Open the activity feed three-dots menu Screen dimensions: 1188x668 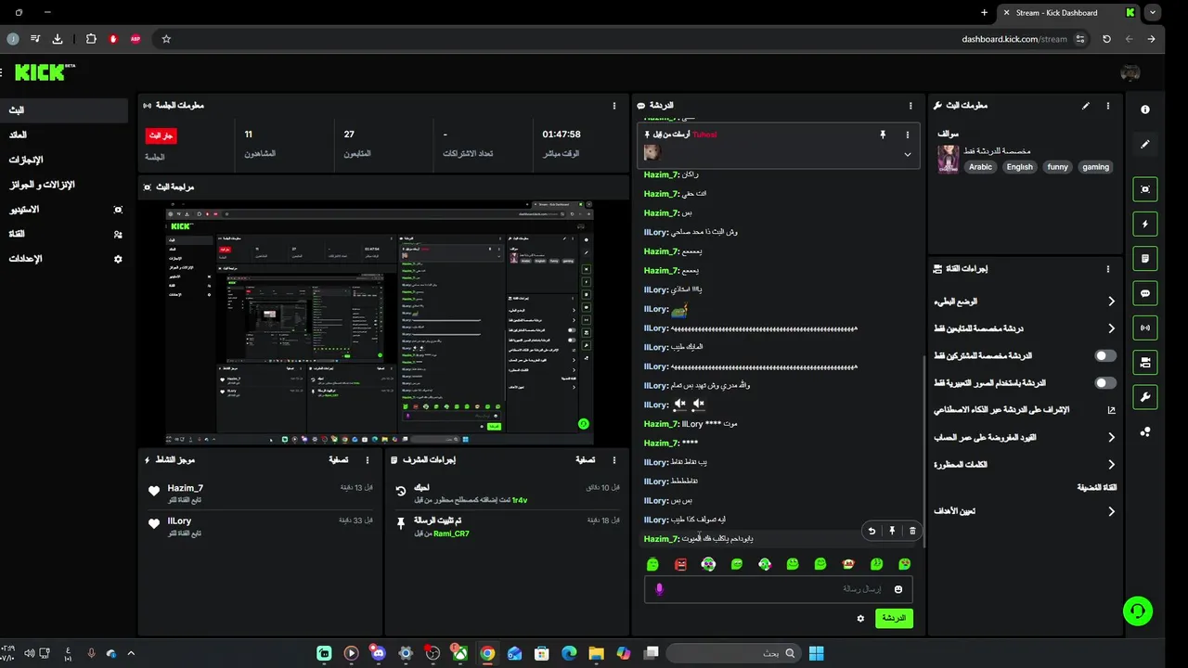[368, 460]
